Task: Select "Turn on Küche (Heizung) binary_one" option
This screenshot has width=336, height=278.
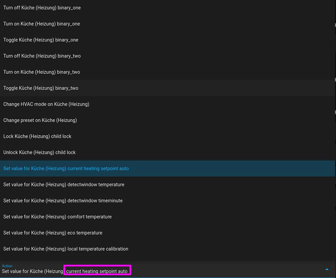Action: (x=42, y=24)
